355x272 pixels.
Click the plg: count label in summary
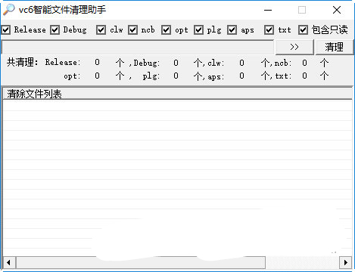pyautogui.click(x=151, y=76)
